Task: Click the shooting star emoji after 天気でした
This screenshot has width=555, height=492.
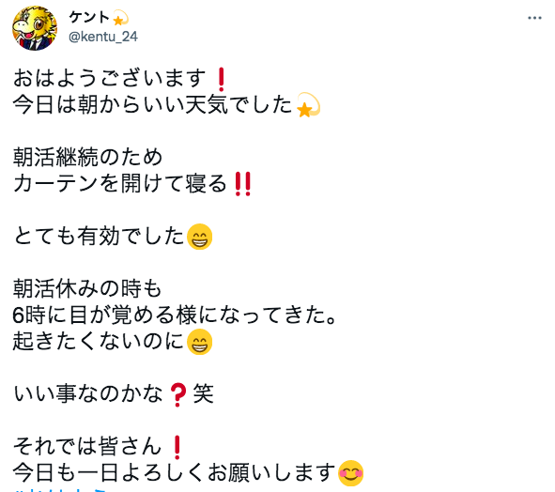Action: [x=308, y=105]
